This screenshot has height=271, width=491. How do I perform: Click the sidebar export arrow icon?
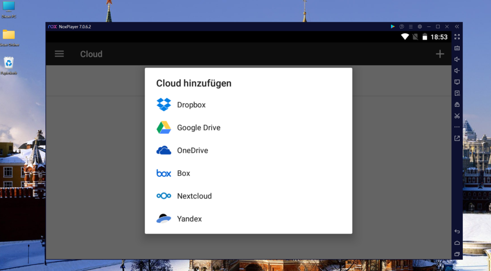coord(457,138)
